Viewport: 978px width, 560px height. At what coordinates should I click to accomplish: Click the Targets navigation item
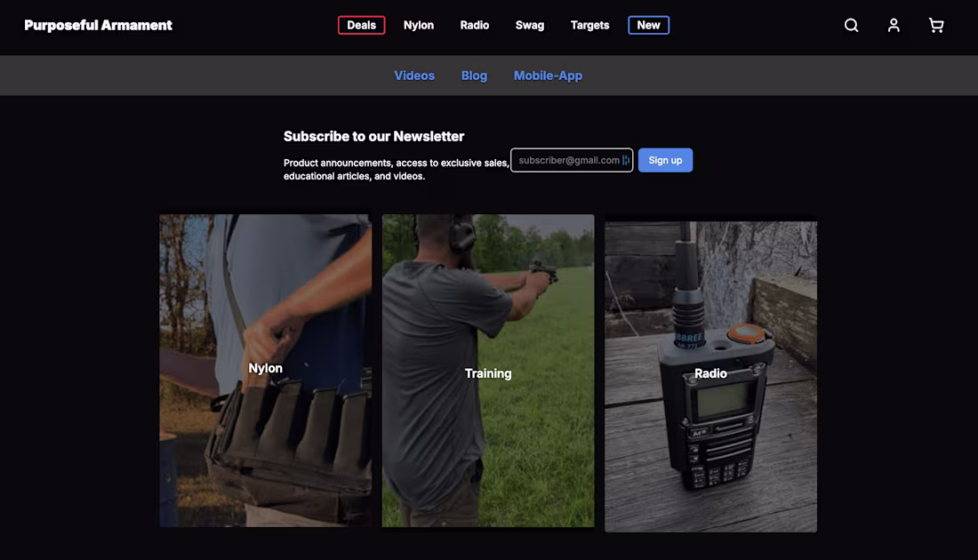coord(589,25)
